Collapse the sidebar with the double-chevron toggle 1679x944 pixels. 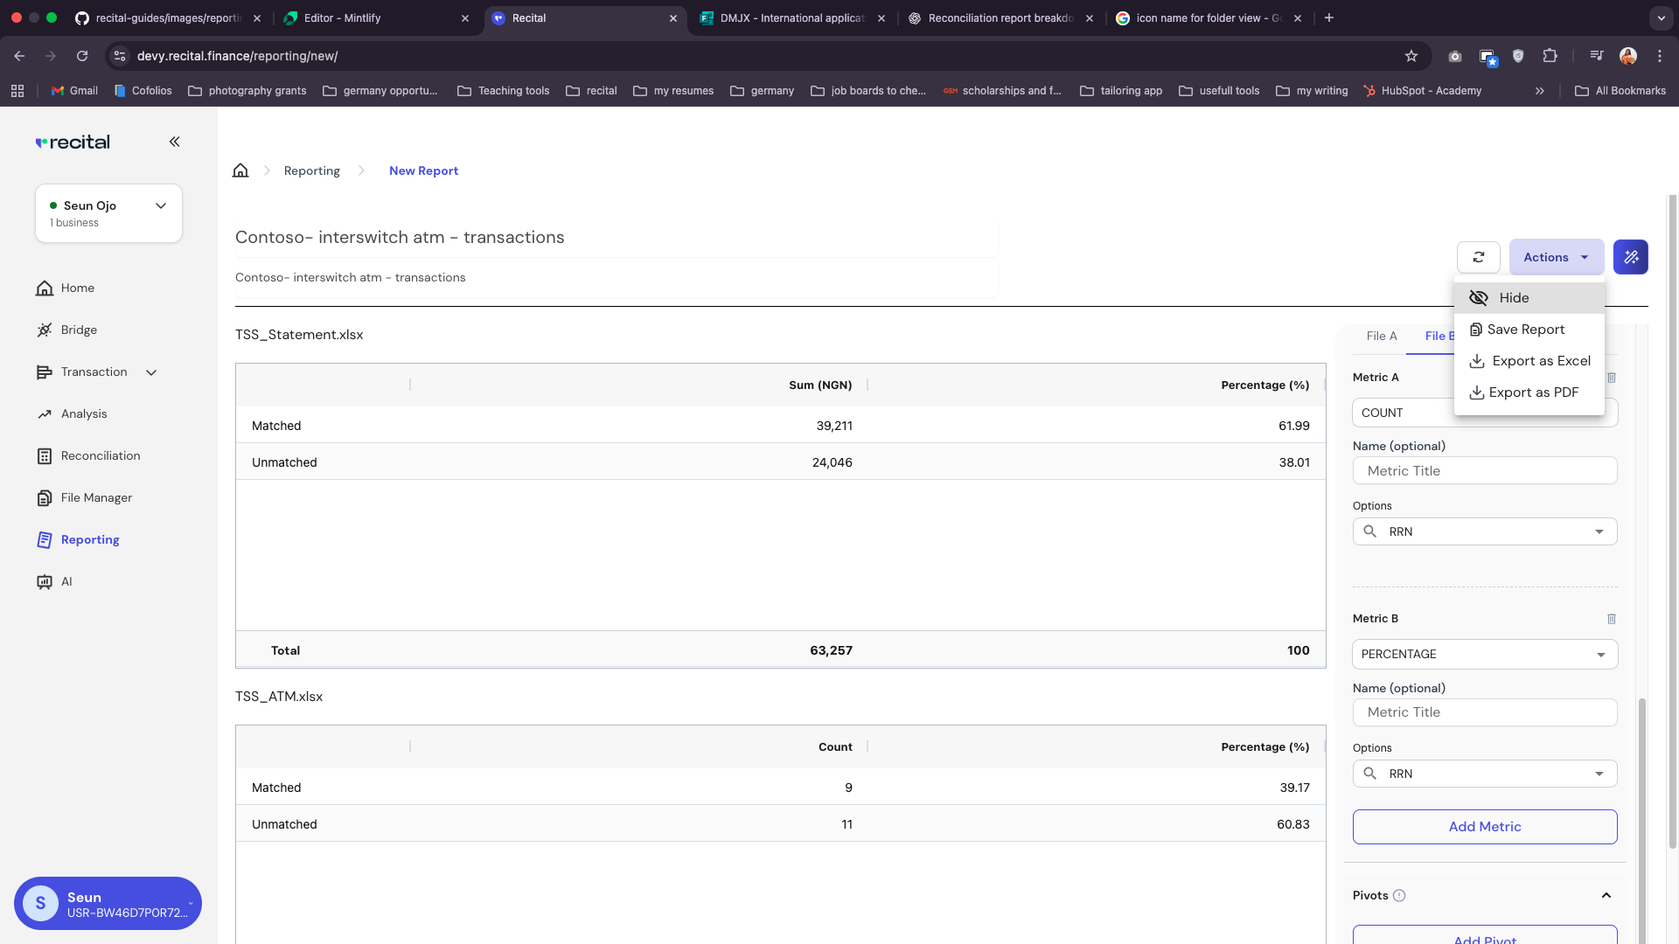[175, 142]
